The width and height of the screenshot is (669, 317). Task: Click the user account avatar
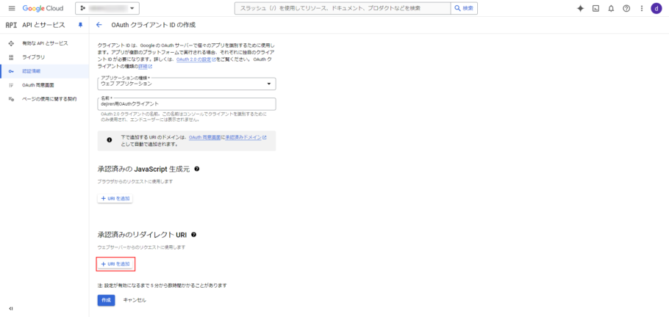tap(656, 8)
